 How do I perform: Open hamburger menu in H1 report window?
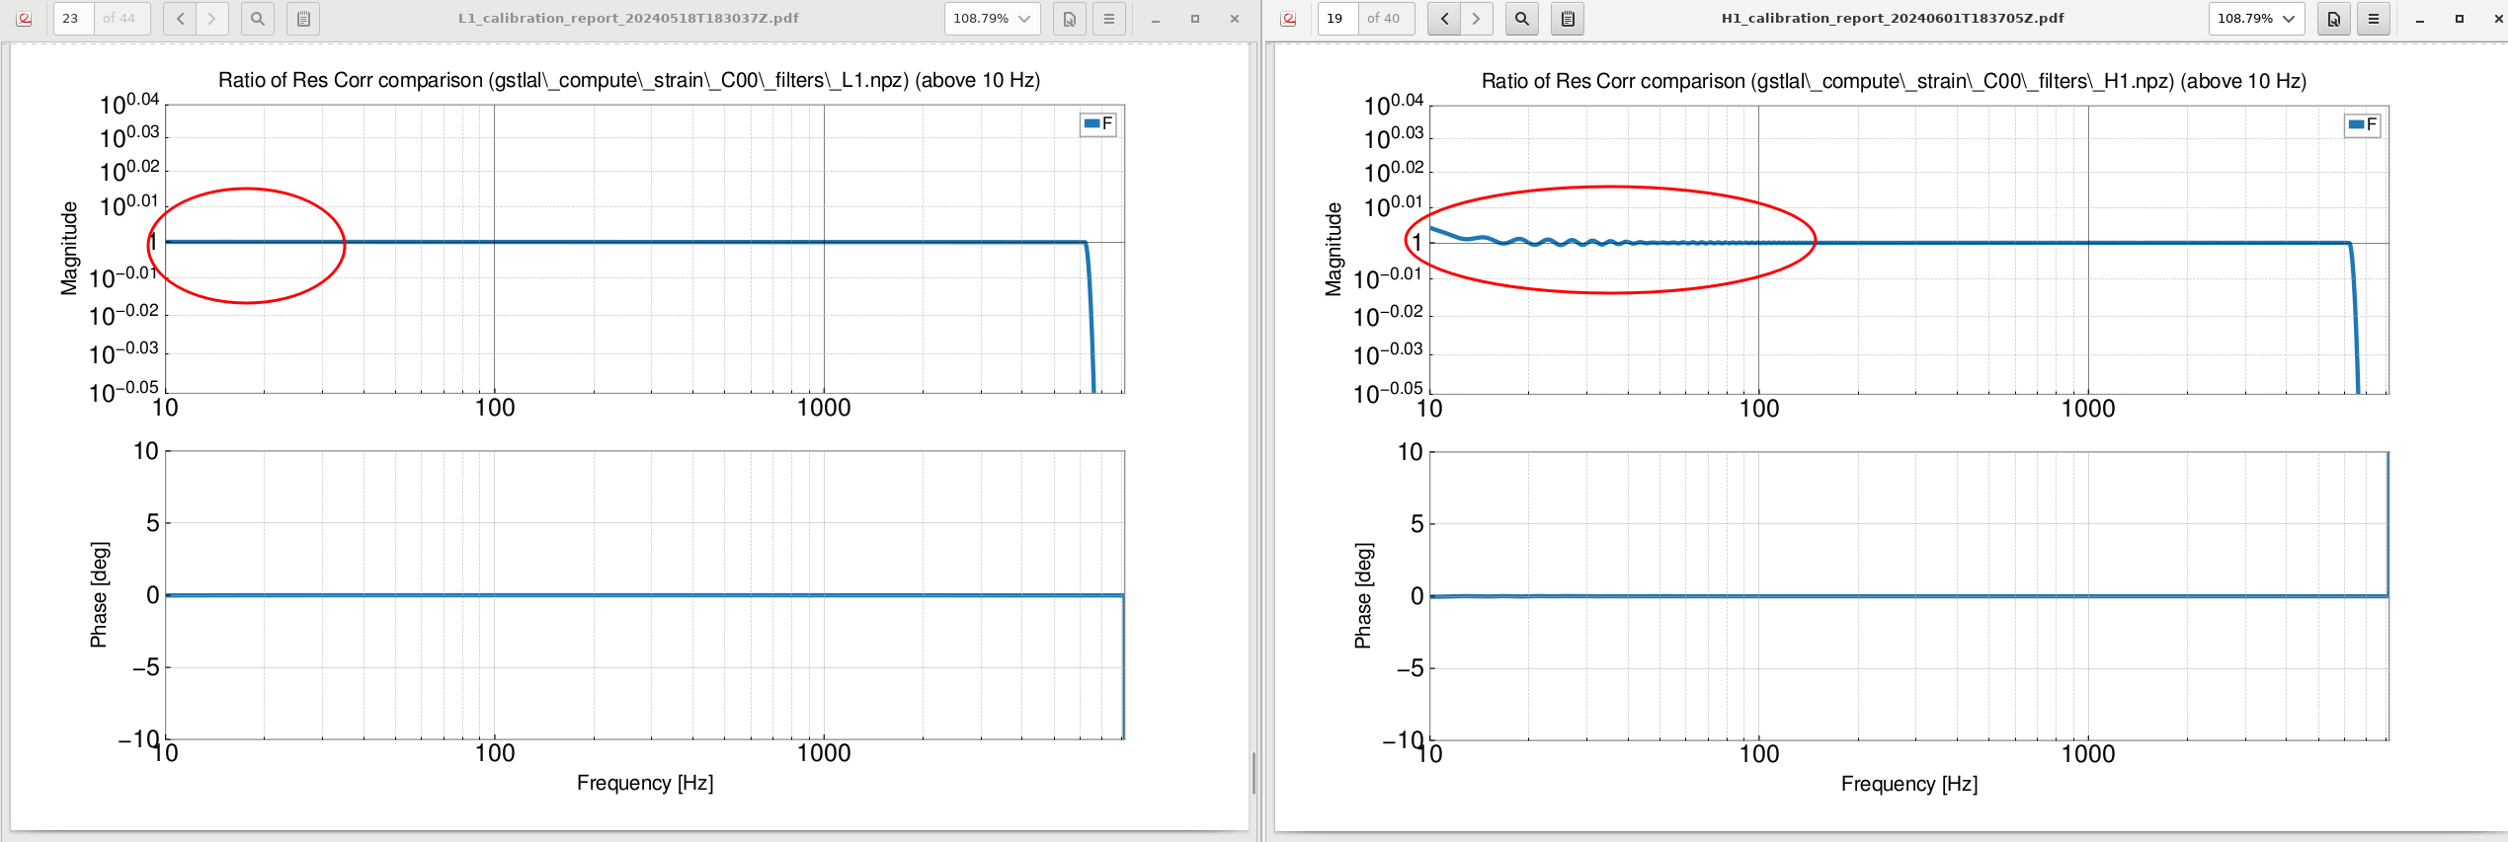tap(2374, 19)
